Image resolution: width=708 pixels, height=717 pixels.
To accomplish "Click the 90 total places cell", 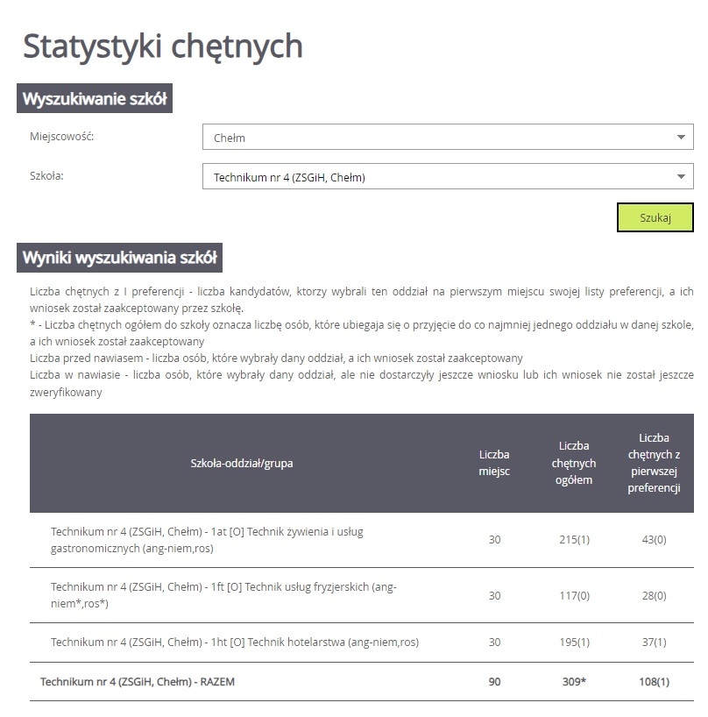I will 494,681.
